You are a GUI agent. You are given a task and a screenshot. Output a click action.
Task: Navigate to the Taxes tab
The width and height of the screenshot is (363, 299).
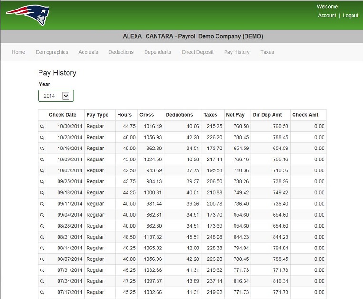click(x=267, y=52)
